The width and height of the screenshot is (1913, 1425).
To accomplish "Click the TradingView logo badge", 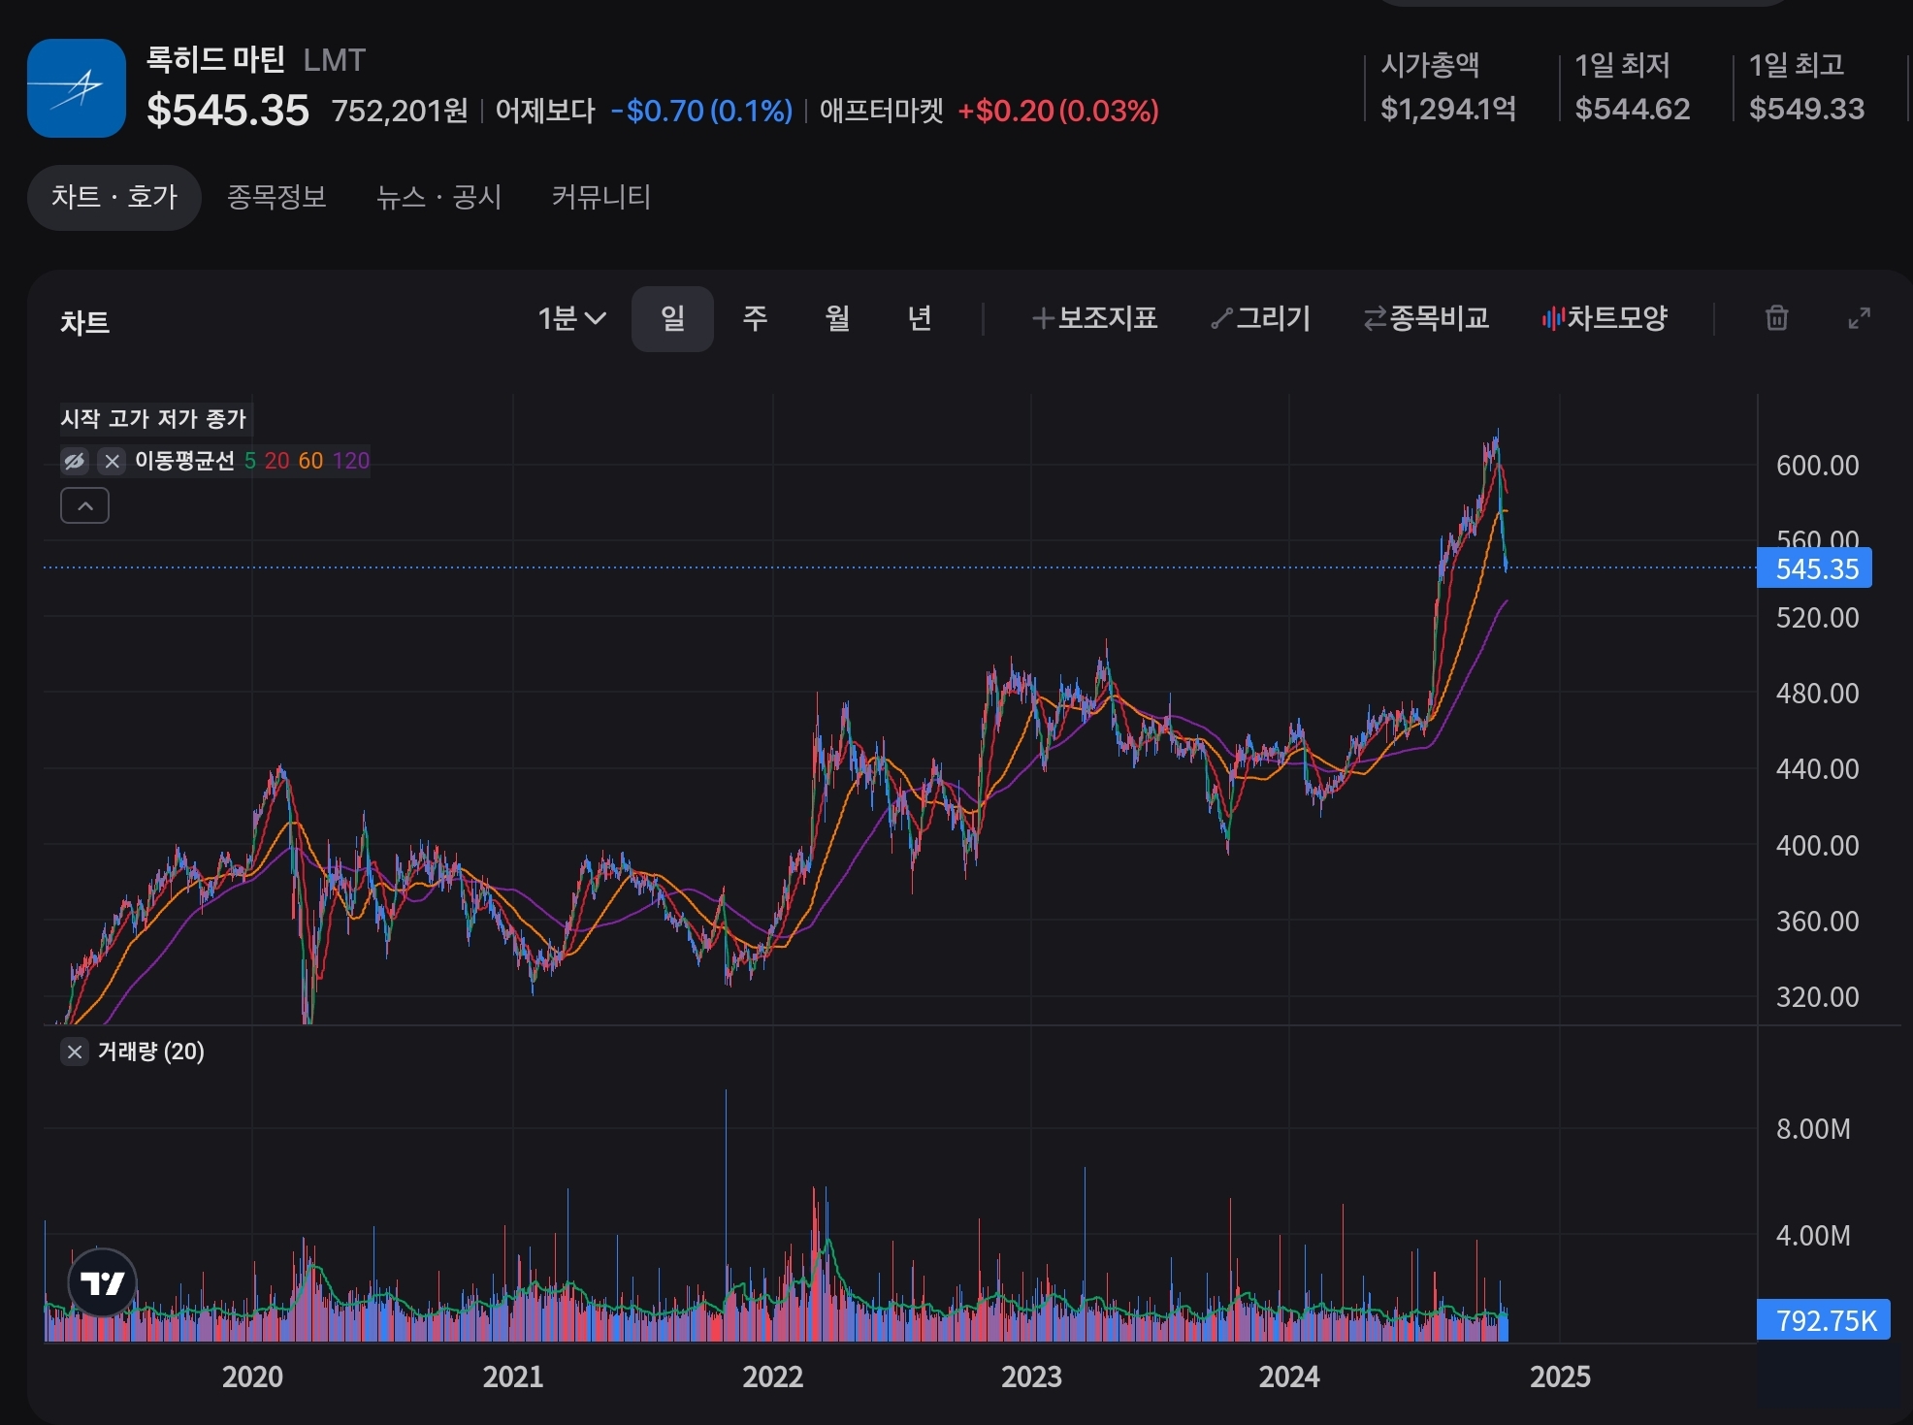I will pos(102,1282).
